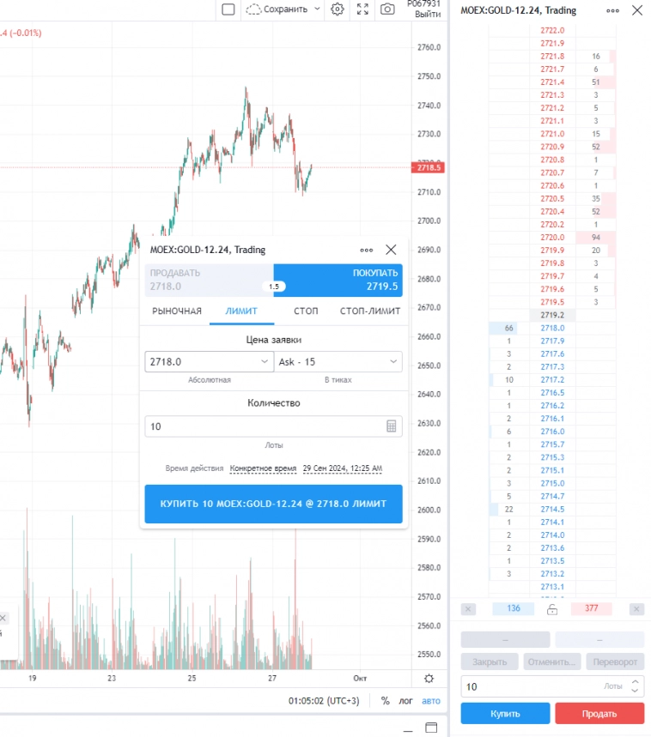
Task: Toggle auto scale 'авто'
Action: pyautogui.click(x=430, y=701)
